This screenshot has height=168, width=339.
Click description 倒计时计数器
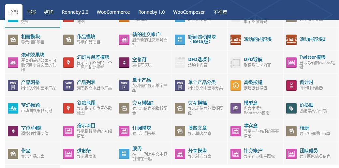tap(311, 88)
